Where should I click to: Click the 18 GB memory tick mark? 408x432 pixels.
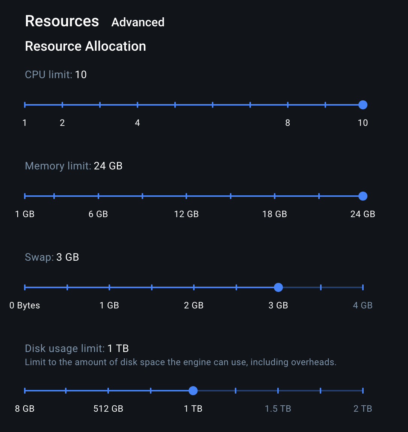click(275, 196)
